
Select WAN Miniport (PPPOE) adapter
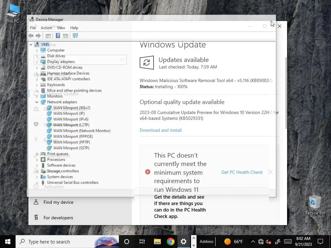pyautogui.click(x=73, y=137)
